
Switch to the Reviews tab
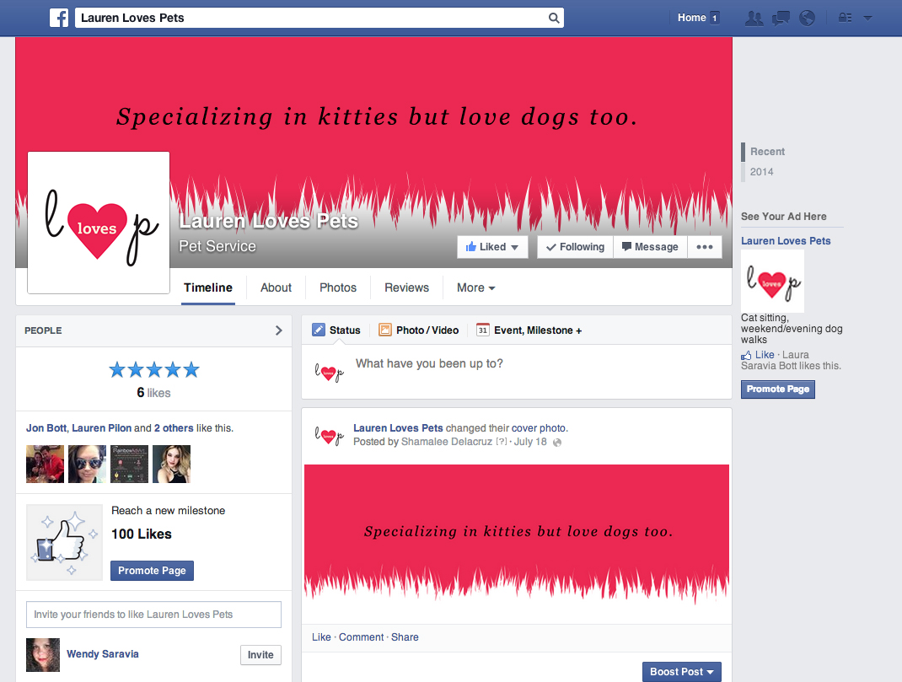(x=406, y=287)
